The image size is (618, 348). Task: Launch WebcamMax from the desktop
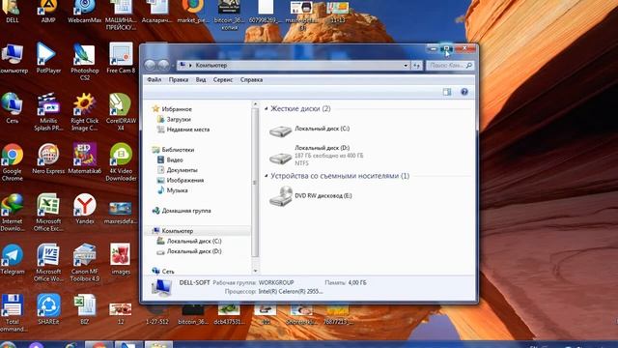[84, 11]
